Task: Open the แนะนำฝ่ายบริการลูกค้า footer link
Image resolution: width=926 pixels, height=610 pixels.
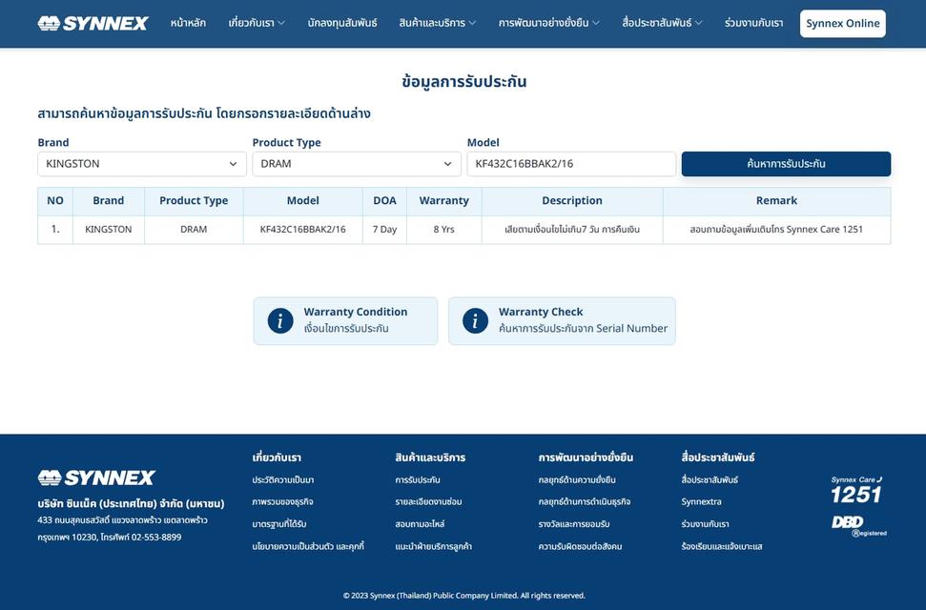Action: [434, 547]
